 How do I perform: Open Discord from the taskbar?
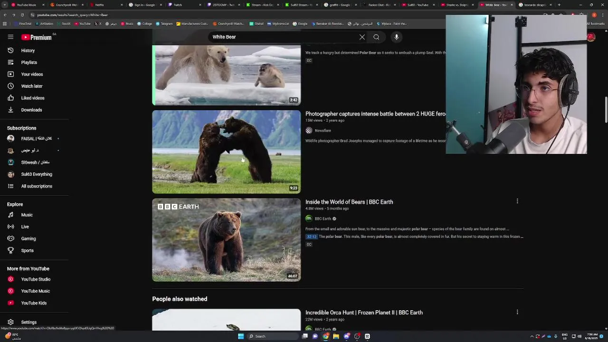pos(346,336)
